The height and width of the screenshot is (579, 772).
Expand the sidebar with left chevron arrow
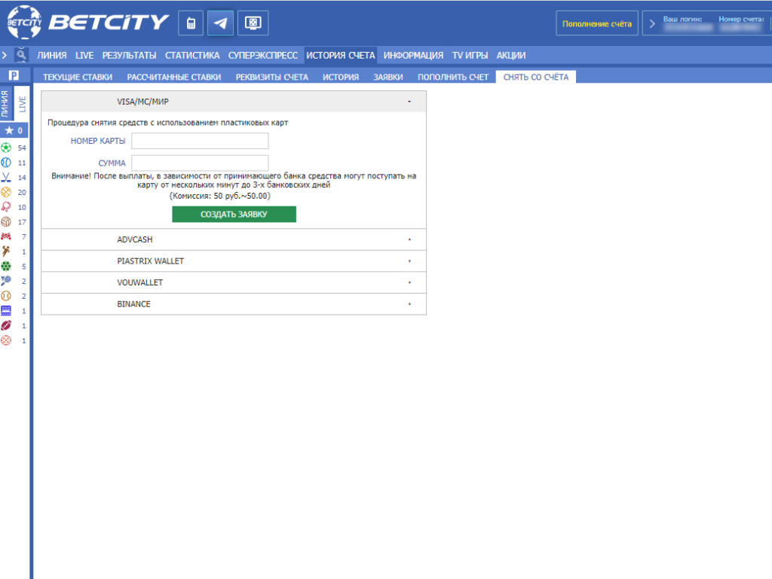tap(5, 55)
